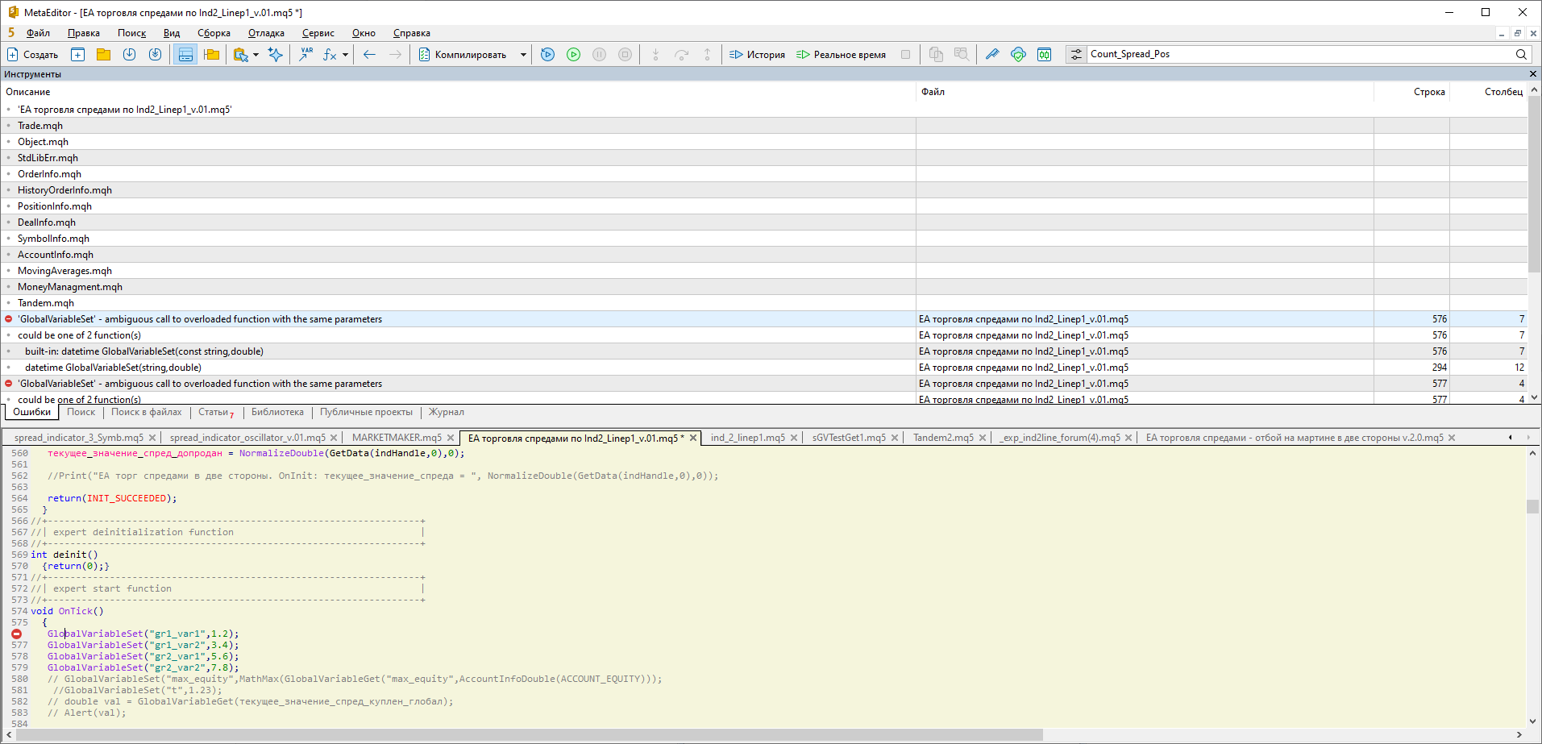The height and width of the screenshot is (744, 1542).
Task: Click the AI sparkle assistant icon
Action: (x=276, y=55)
